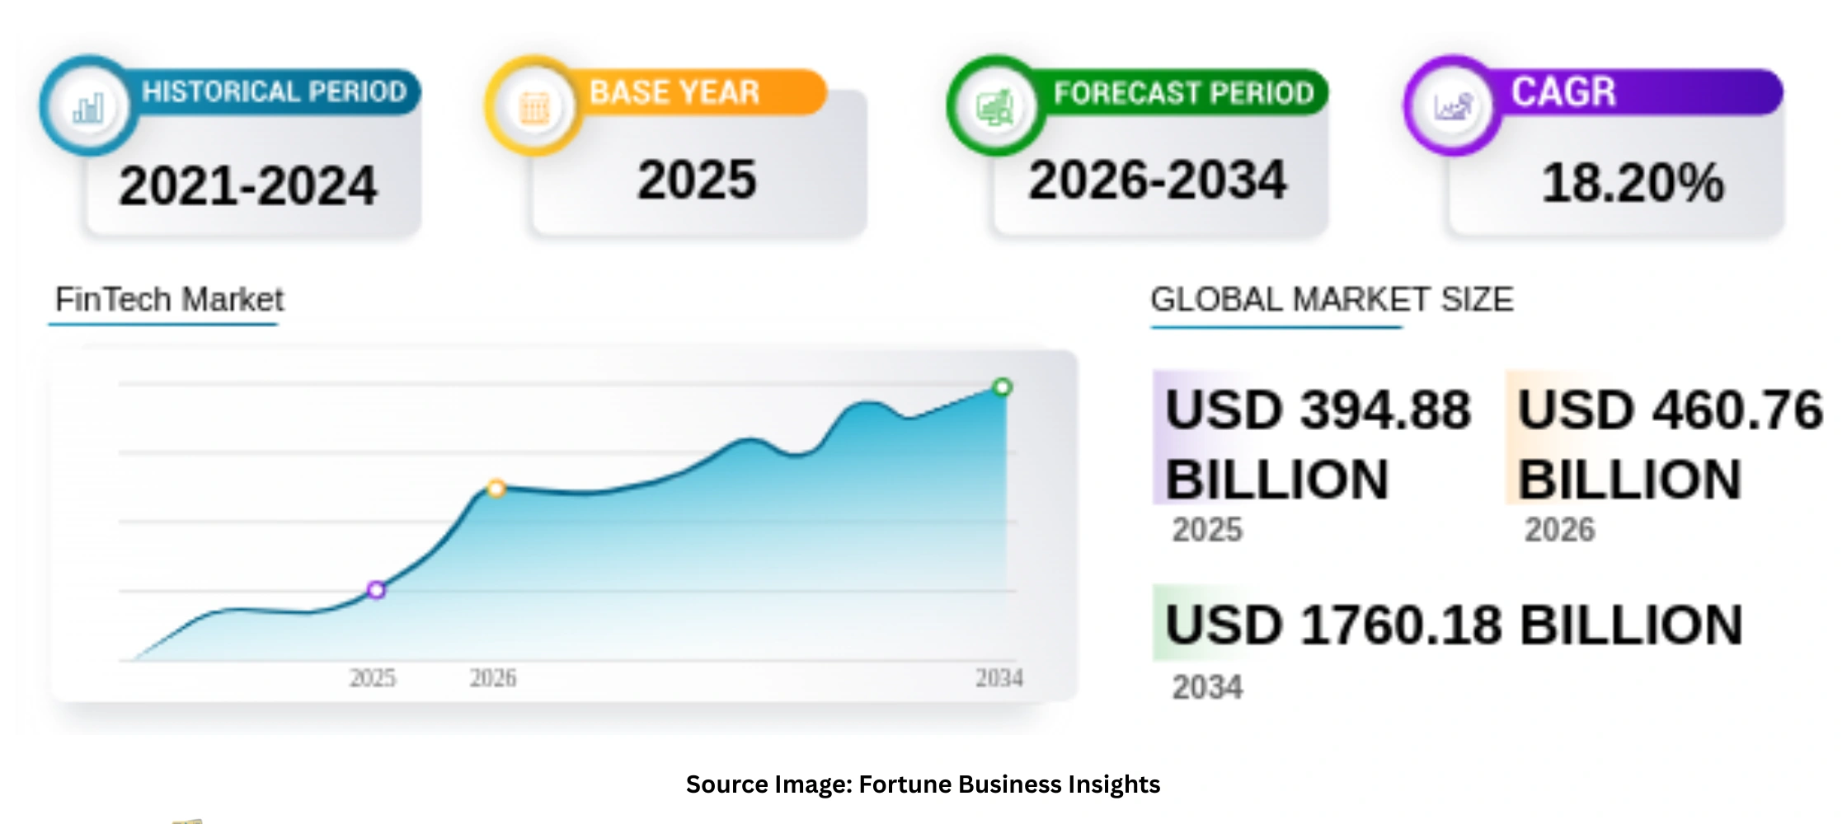Click the purple 2025 chart marker

click(376, 590)
